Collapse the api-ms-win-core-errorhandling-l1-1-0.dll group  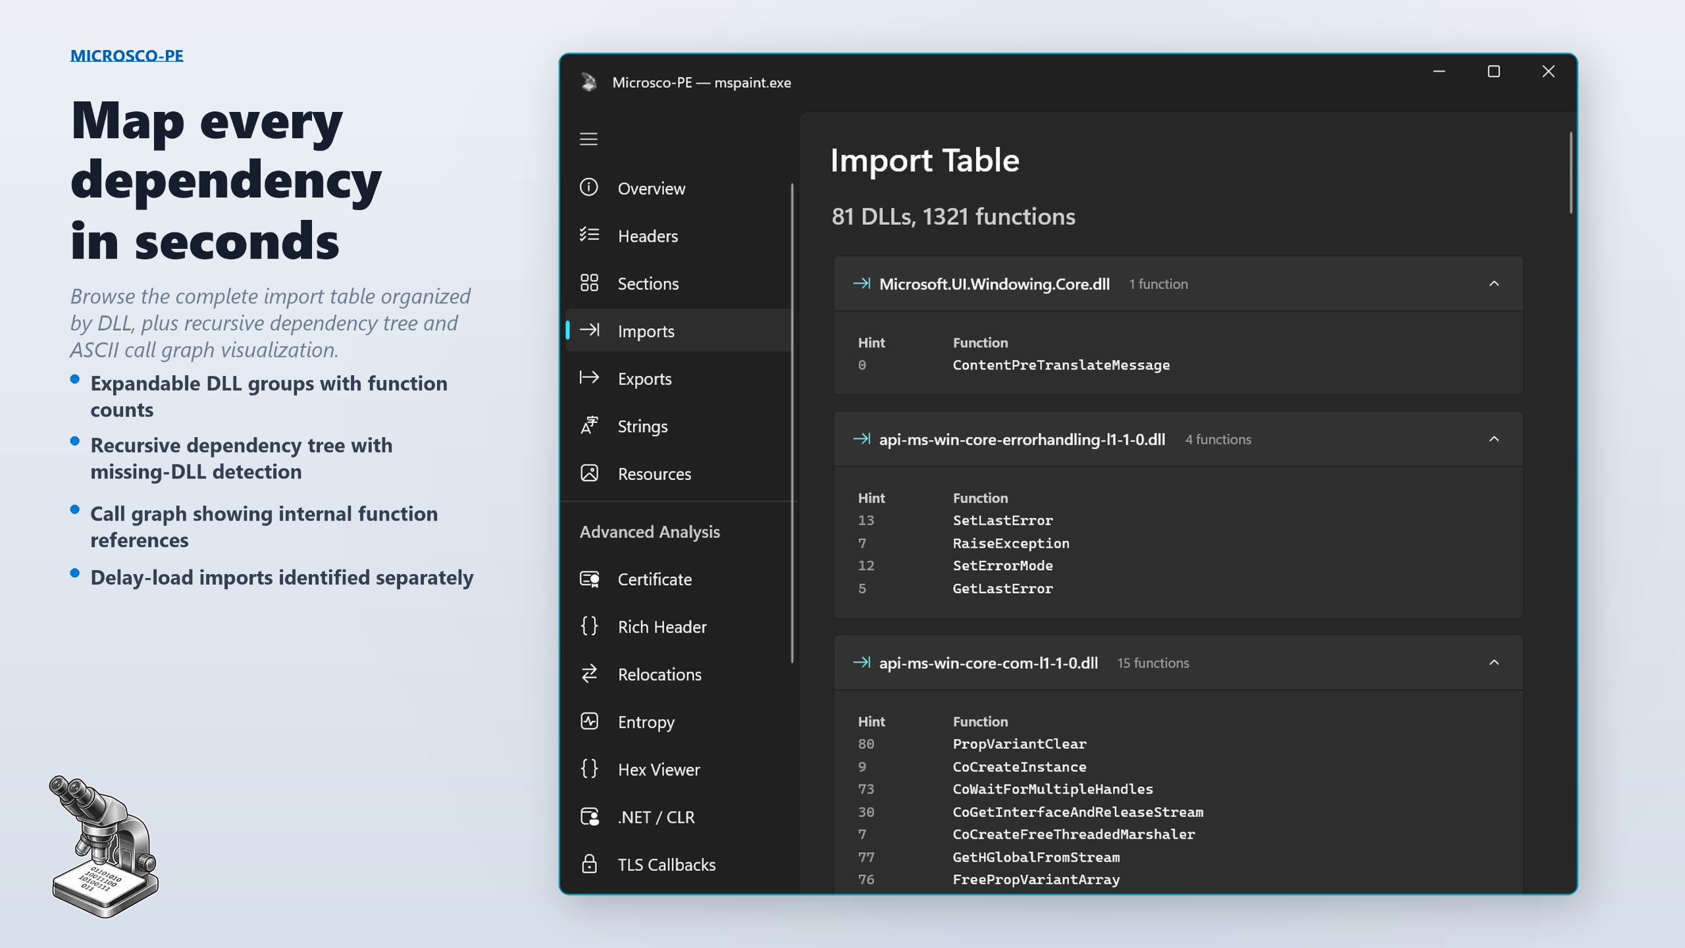[1495, 438]
